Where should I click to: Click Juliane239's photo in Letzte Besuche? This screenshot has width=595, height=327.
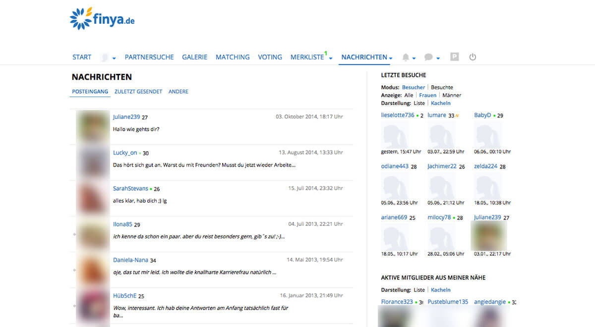pos(488,236)
